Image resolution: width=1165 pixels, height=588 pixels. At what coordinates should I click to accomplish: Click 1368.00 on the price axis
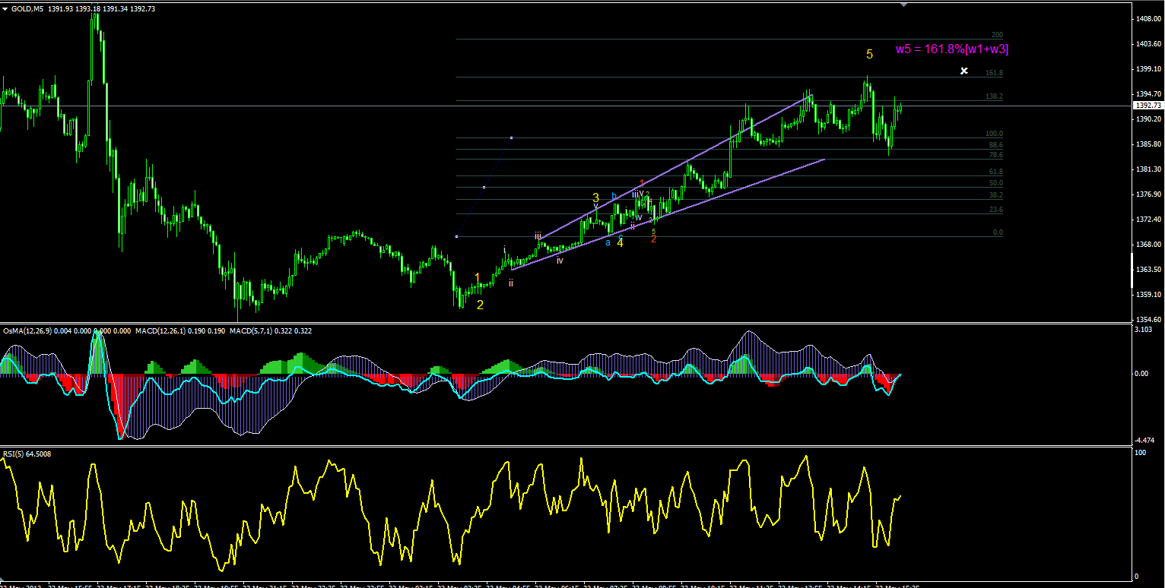[x=1148, y=245]
